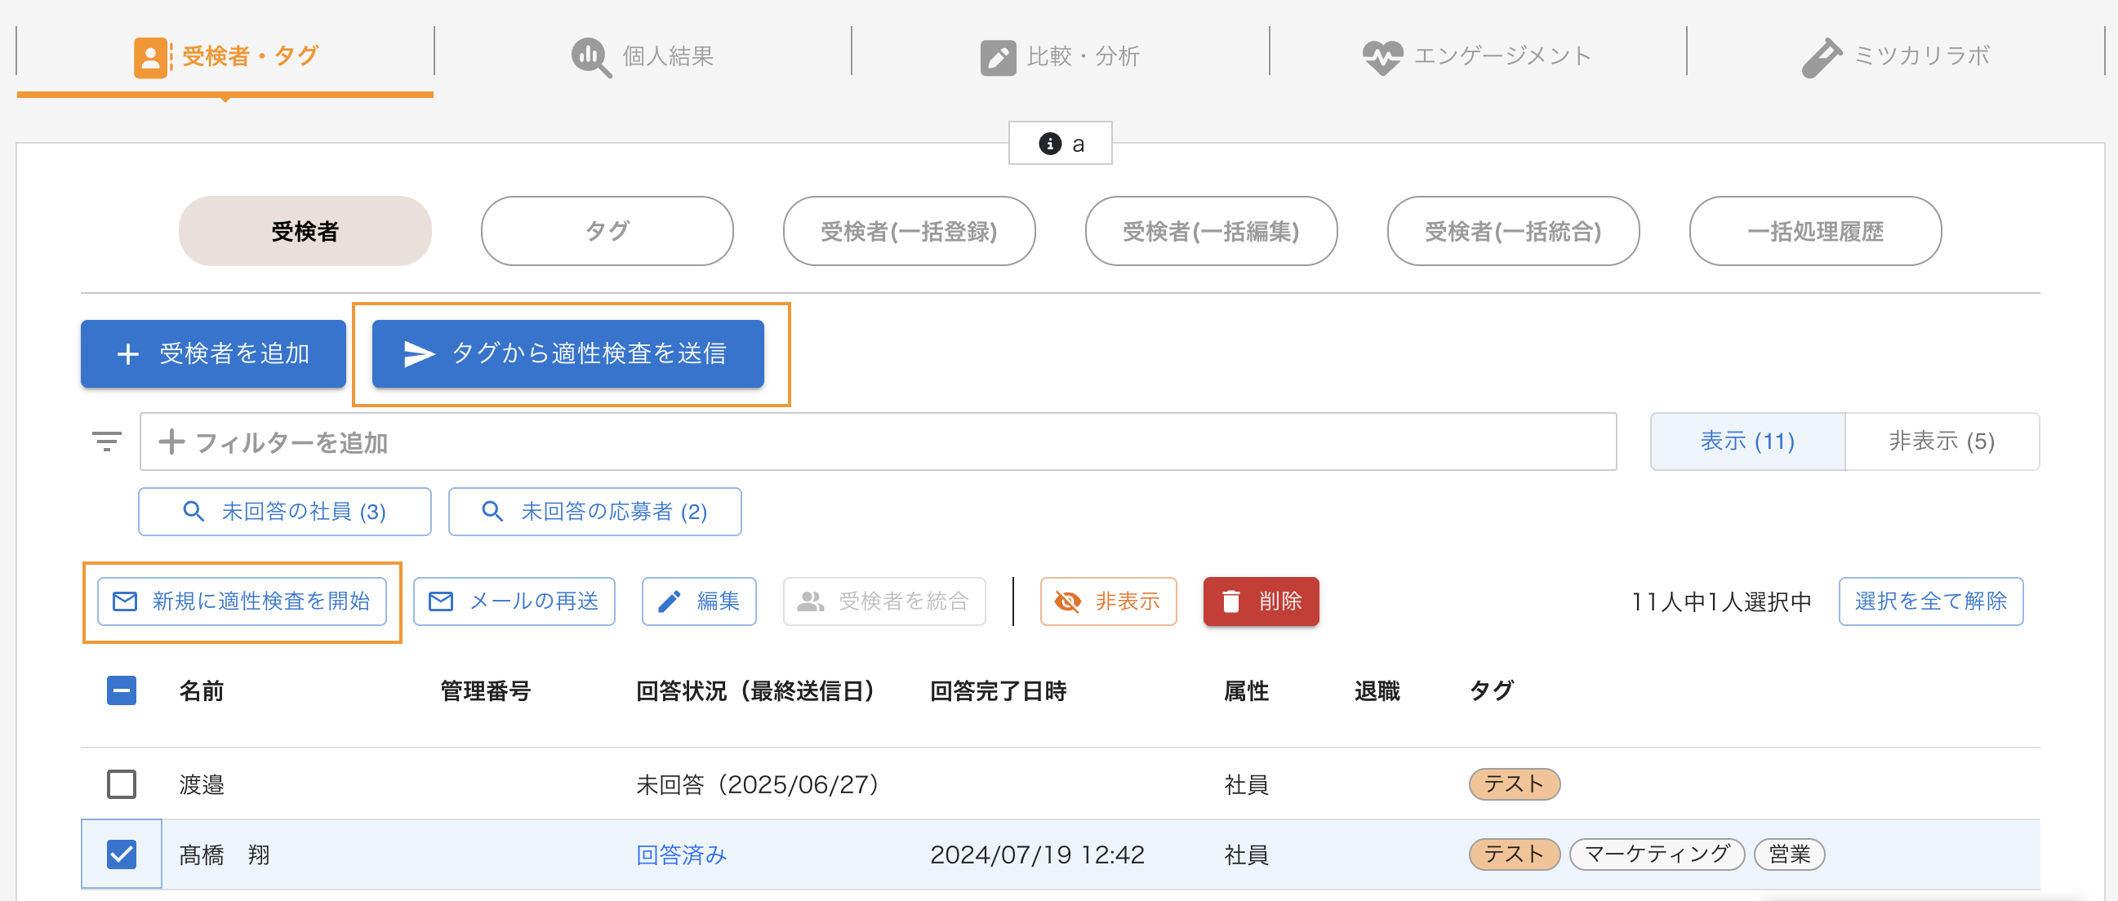Uncheck the checkbox for 髙橋 翔
Image resolution: width=2118 pixels, height=901 pixels.
coord(122,854)
